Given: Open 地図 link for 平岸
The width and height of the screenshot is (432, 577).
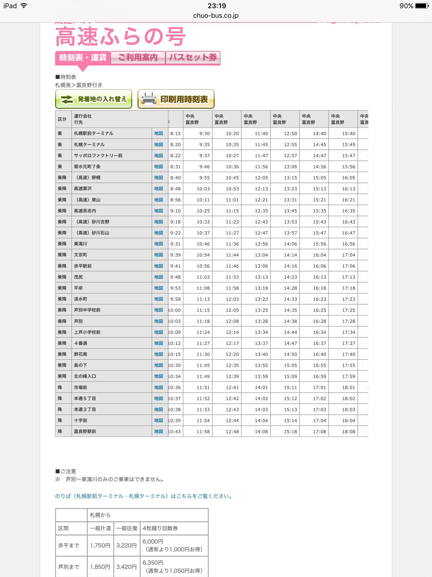Looking at the screenshot, I should pyautogui.click(x=159, y=288).
